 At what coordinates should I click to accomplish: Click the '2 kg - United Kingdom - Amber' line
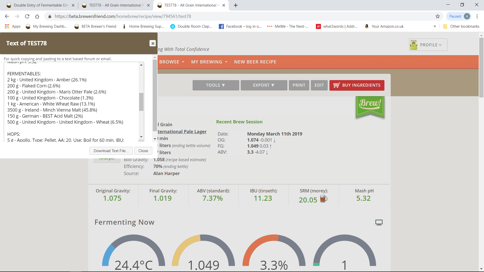[47, 80]
